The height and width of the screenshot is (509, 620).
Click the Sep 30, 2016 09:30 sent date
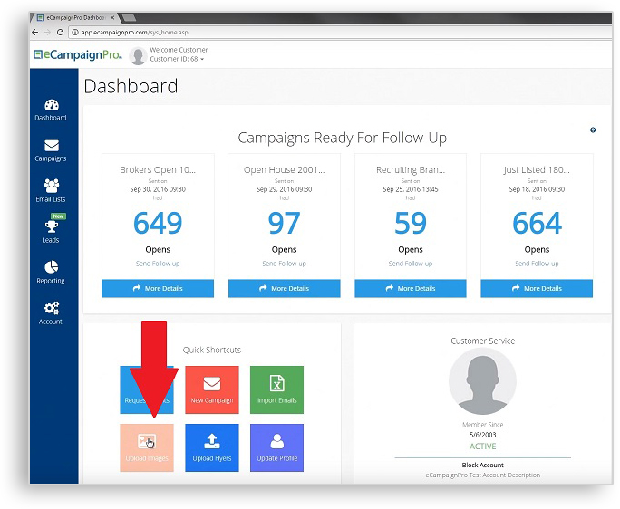(x=158, y=189)
